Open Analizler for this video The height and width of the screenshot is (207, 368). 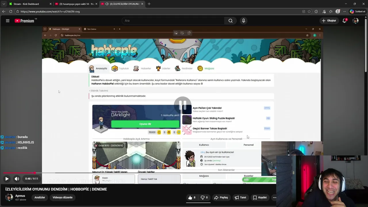coord(40,198)
